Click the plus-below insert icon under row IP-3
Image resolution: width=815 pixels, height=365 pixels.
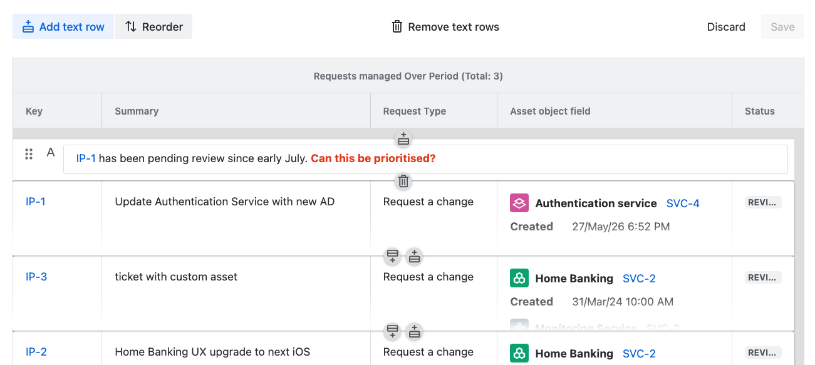[x=393, y=331]
